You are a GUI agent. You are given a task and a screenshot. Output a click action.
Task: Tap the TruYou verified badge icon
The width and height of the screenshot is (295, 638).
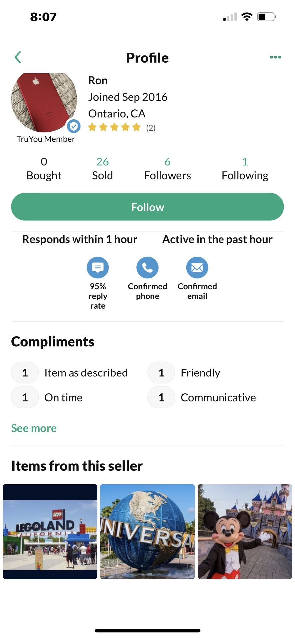pos(74,126)
